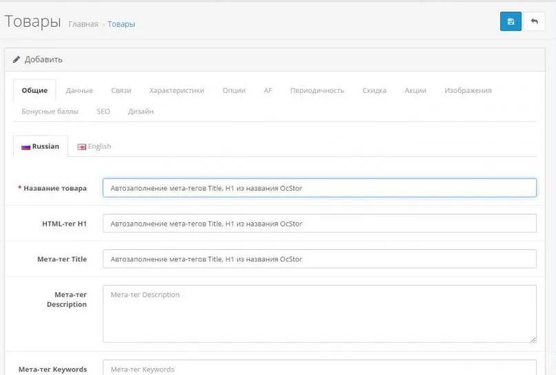Select the Акции tab
Screen dimensions: 556x375
pyautogui.click(x=415, y=90)
